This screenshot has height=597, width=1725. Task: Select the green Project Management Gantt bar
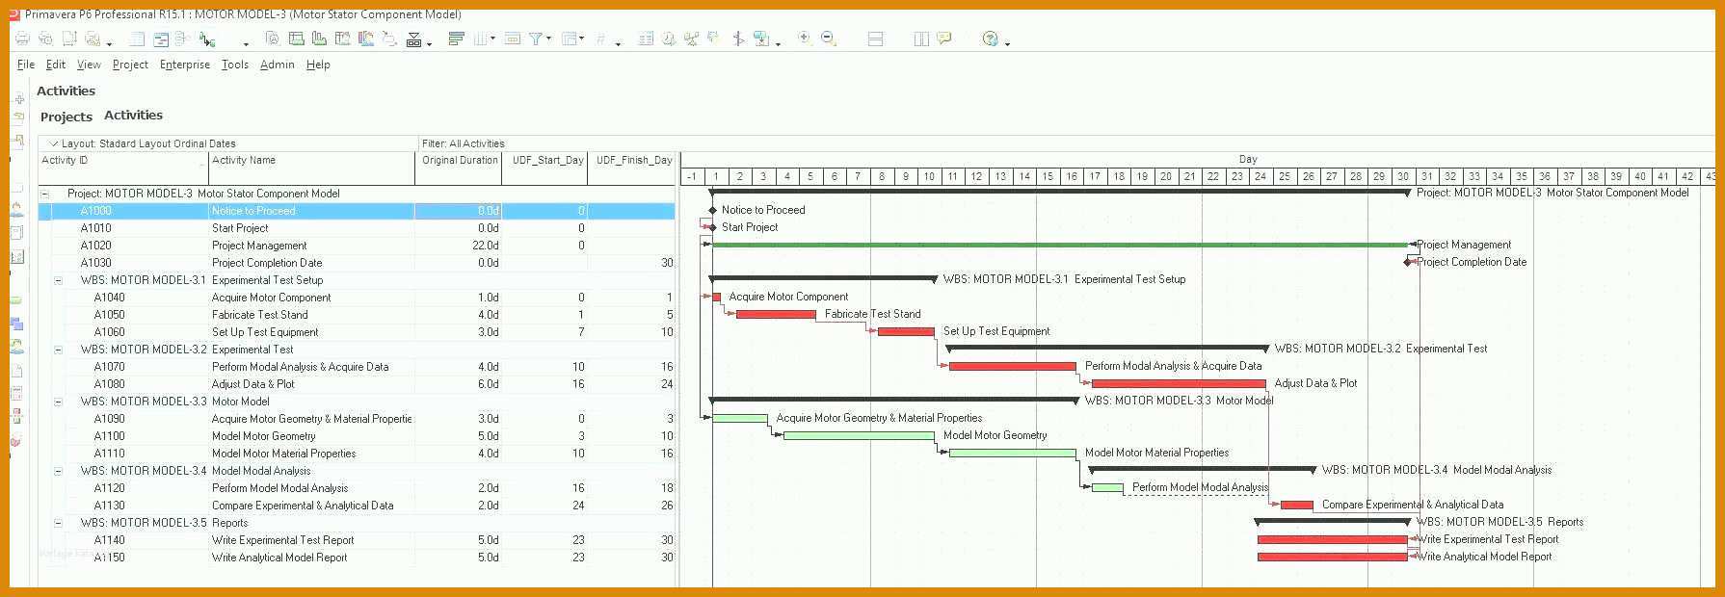click(1059, 245)
